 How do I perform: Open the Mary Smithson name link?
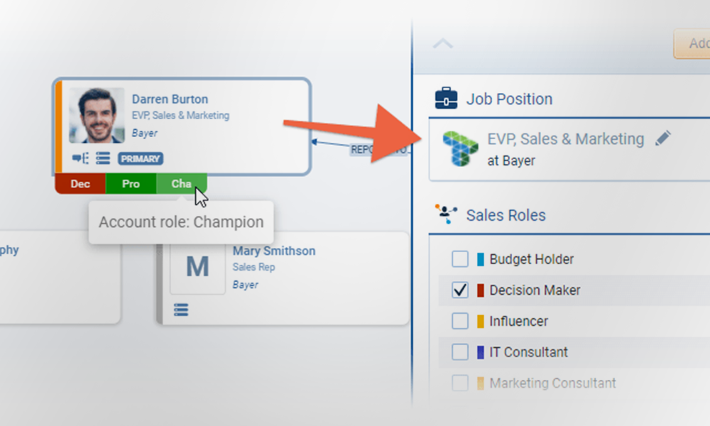(x=273, y=251)
